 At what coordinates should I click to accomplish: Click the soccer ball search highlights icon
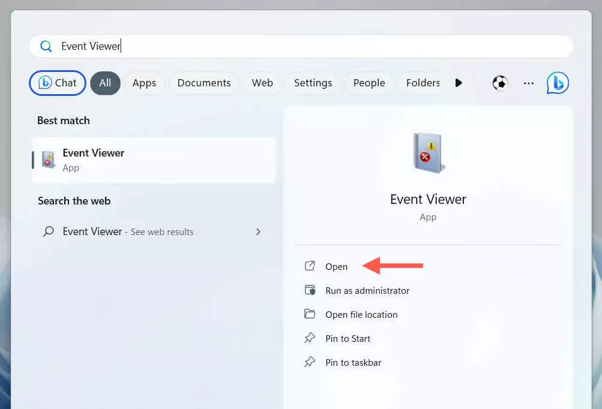pyautogui.click(x=500, y=83)
